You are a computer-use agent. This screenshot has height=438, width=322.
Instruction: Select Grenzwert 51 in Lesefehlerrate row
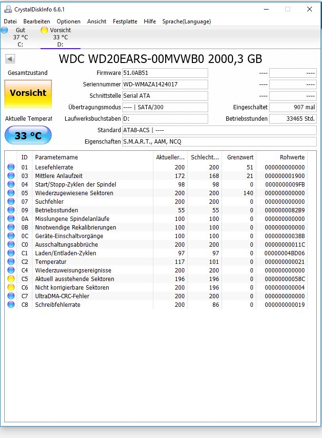click(250, 167)
